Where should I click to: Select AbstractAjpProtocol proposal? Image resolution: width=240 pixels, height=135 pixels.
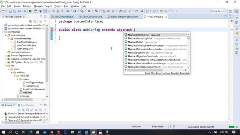(x=155, y=52)
